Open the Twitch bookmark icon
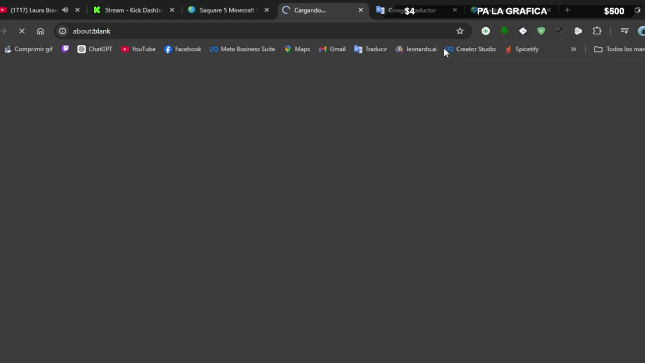Screen dimensions: 645x363 coord(65,49)
